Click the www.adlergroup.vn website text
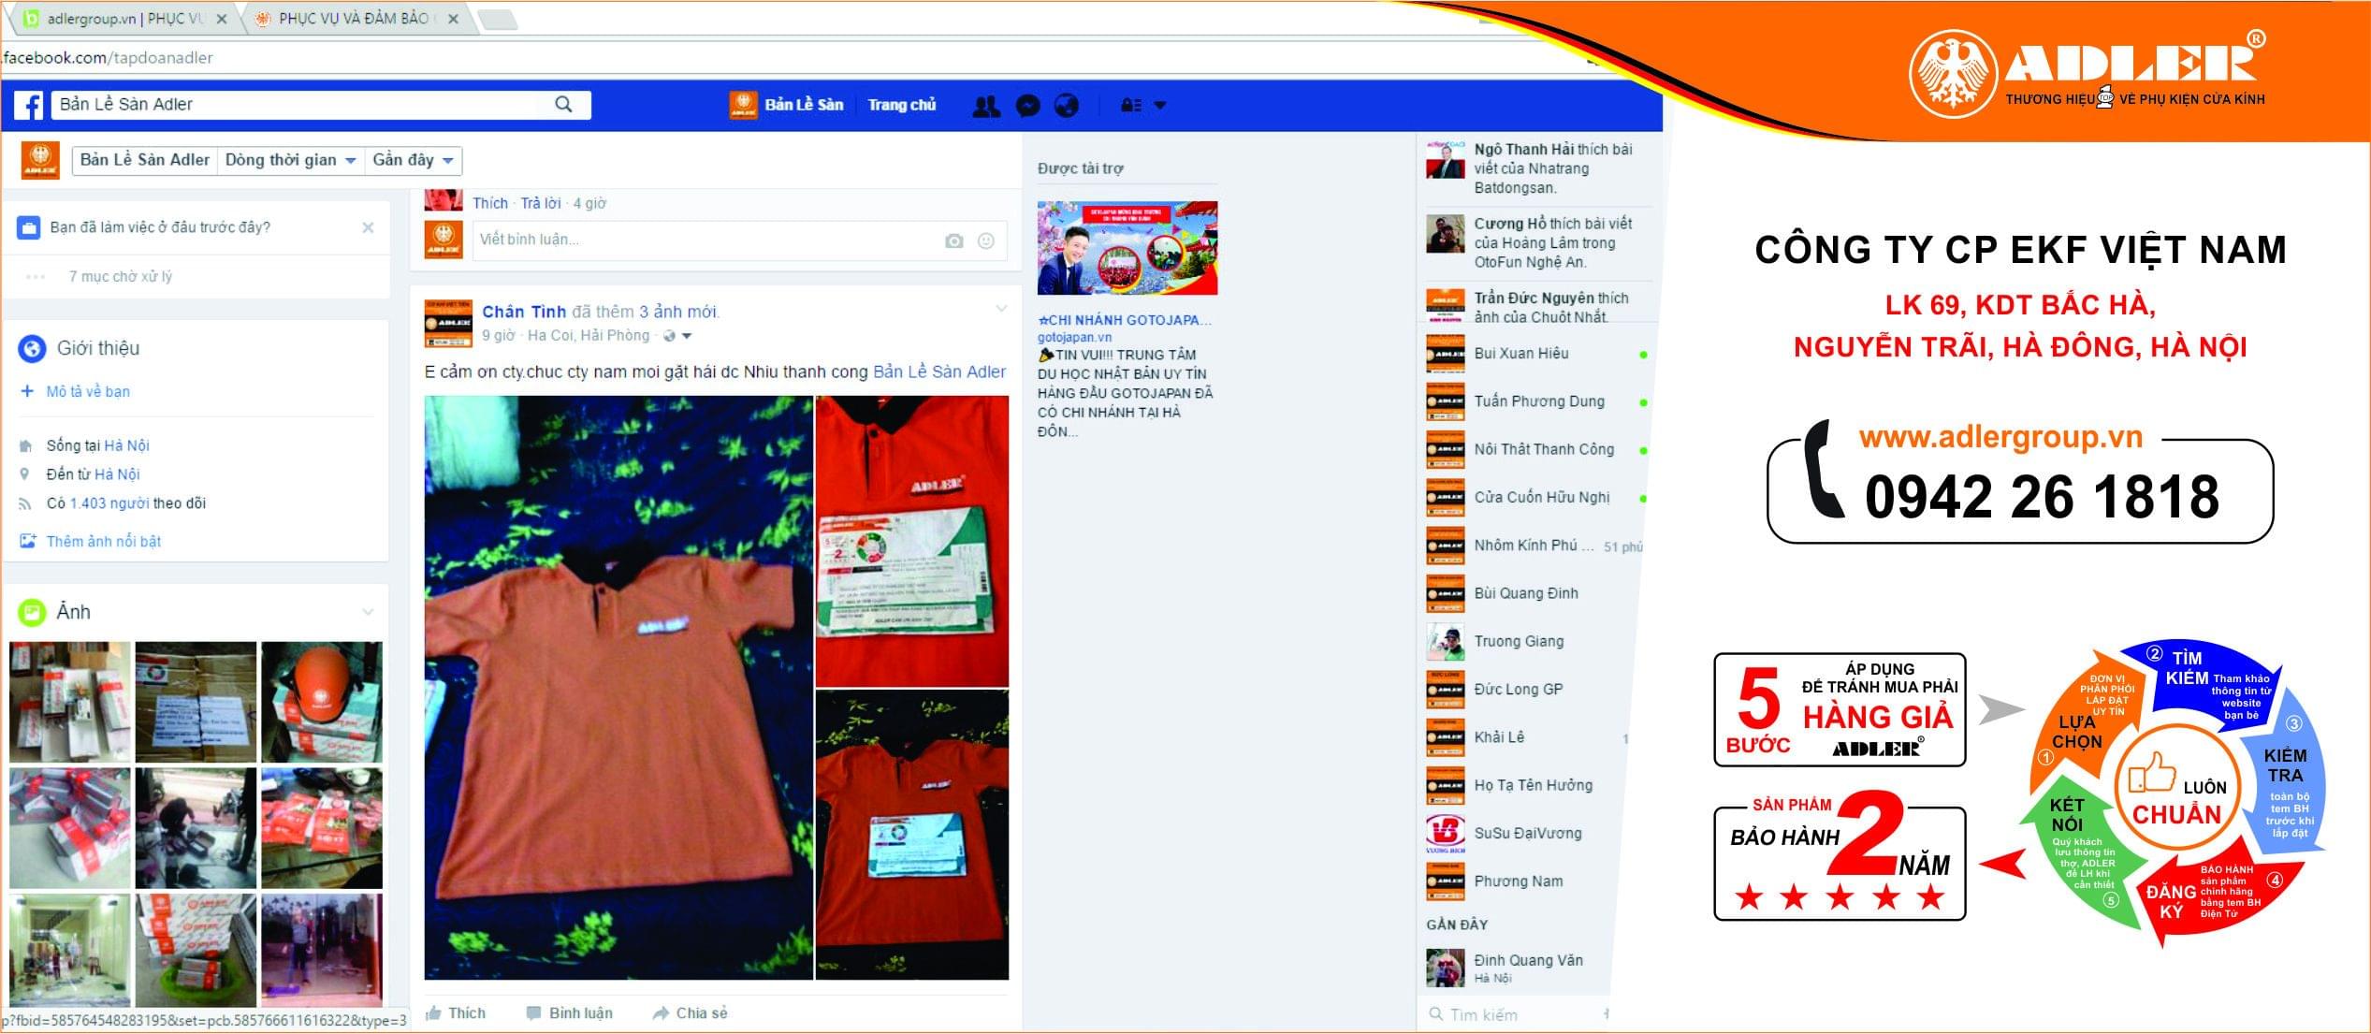 coord(2000,437)
